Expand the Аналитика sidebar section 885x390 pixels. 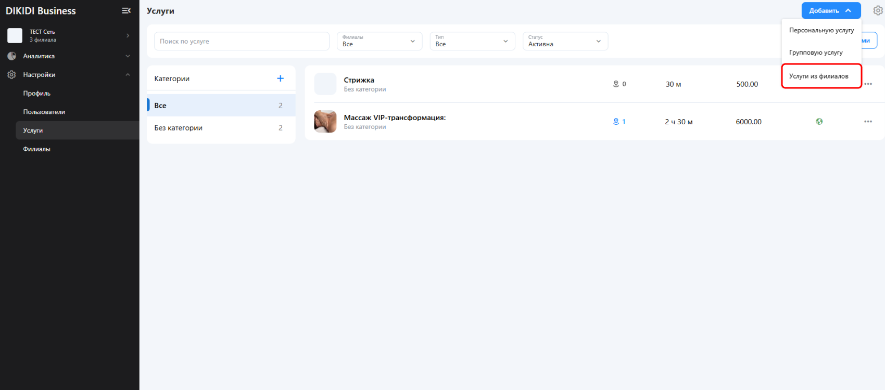pyautogui.click(x=128, y=56)
